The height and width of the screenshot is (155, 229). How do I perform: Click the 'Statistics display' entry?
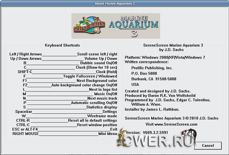click(102, 107)
